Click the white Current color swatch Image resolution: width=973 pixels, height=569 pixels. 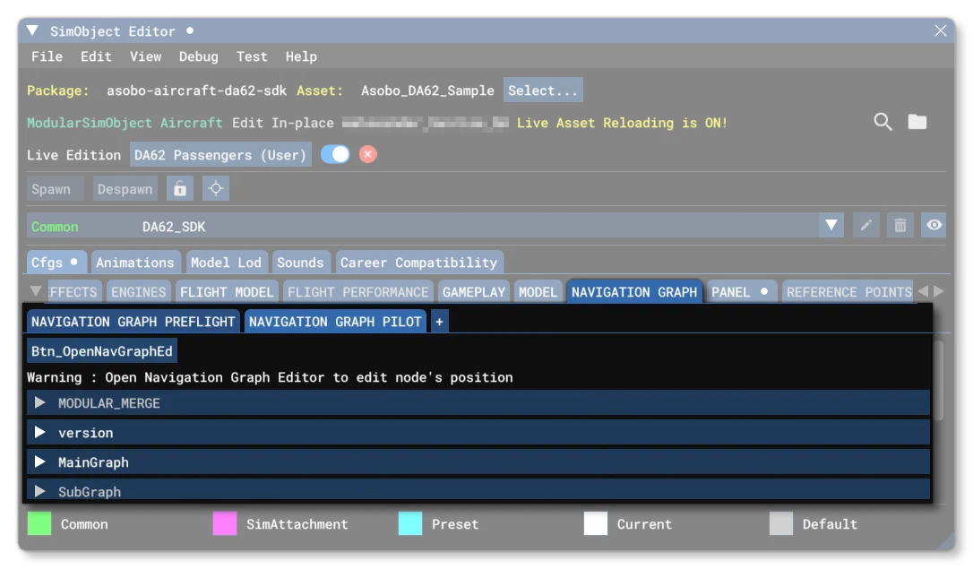tap(596, 523)
